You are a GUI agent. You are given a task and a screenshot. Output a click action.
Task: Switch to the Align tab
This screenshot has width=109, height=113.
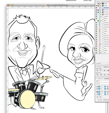[x=106, y=67]
